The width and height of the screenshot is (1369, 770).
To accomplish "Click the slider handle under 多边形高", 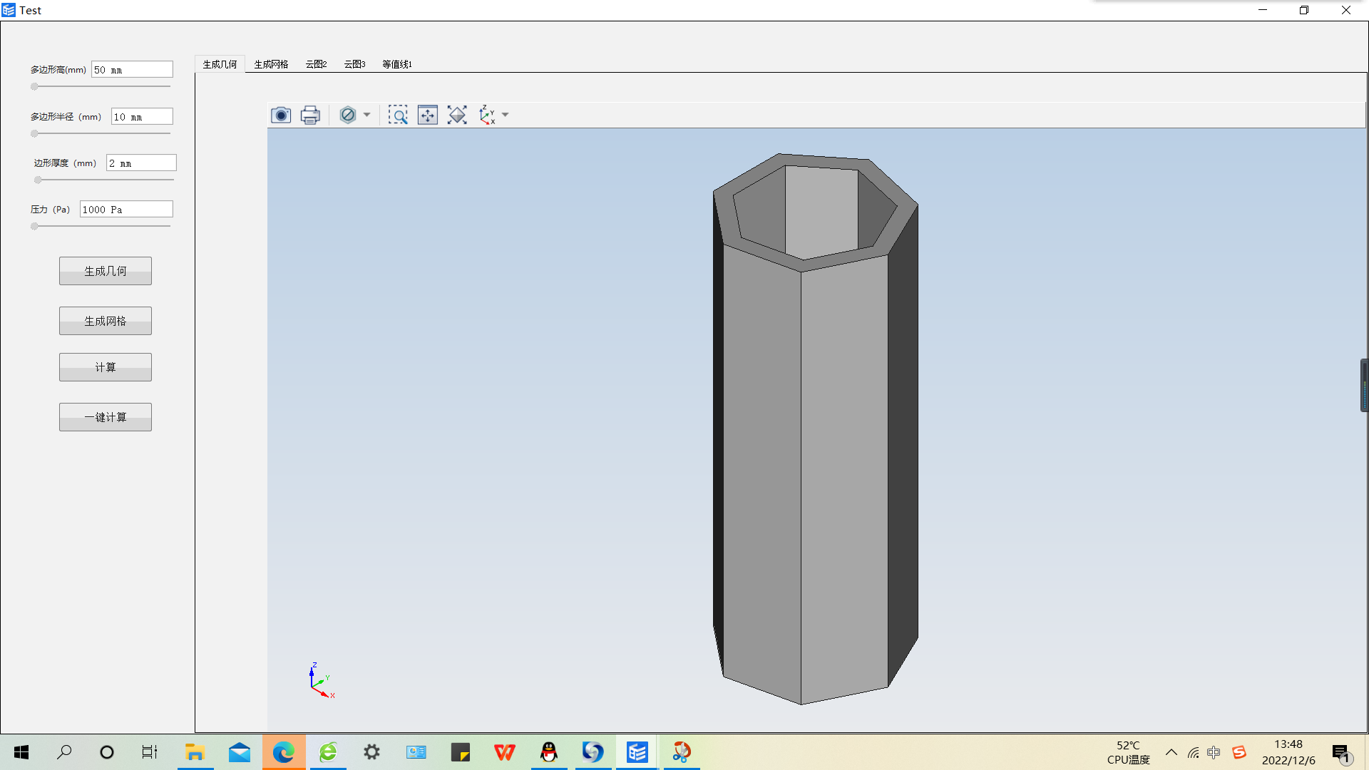I will pos(34,86).
